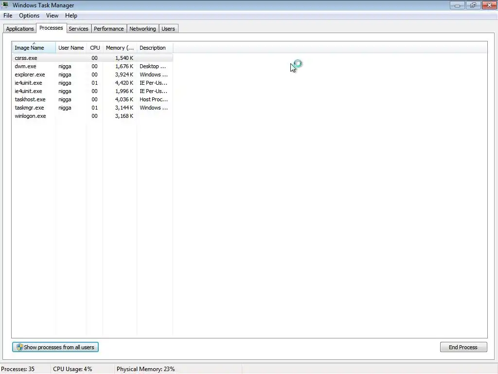The image size is (498, 374).
Task: Click the 3,144 K memory cell
Action: [124, 108]
